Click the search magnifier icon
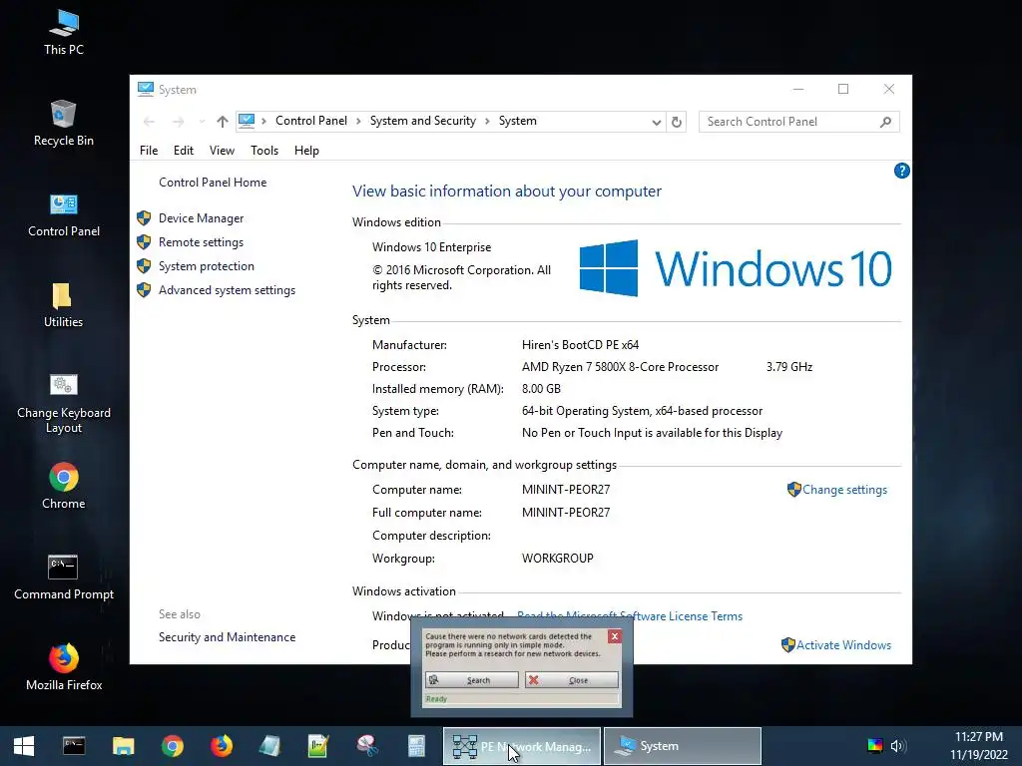Viewport: 1022px width, 766px height. [x=886, y=122]
